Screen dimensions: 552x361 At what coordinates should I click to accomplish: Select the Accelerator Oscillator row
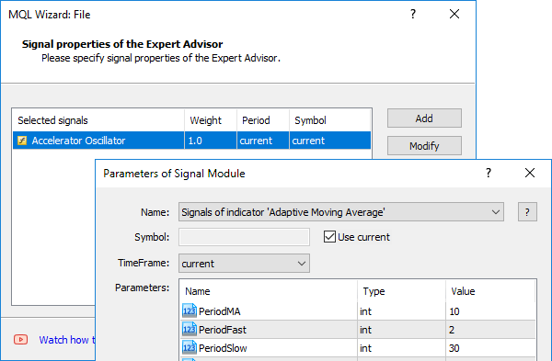click(x=192, y=141)
